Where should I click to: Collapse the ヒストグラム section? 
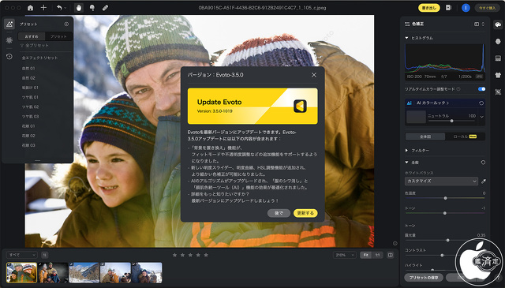click(407, 38)
